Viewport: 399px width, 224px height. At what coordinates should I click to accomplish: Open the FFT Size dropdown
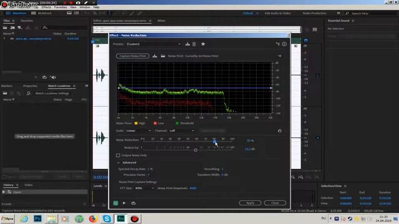tap(144, 188)
